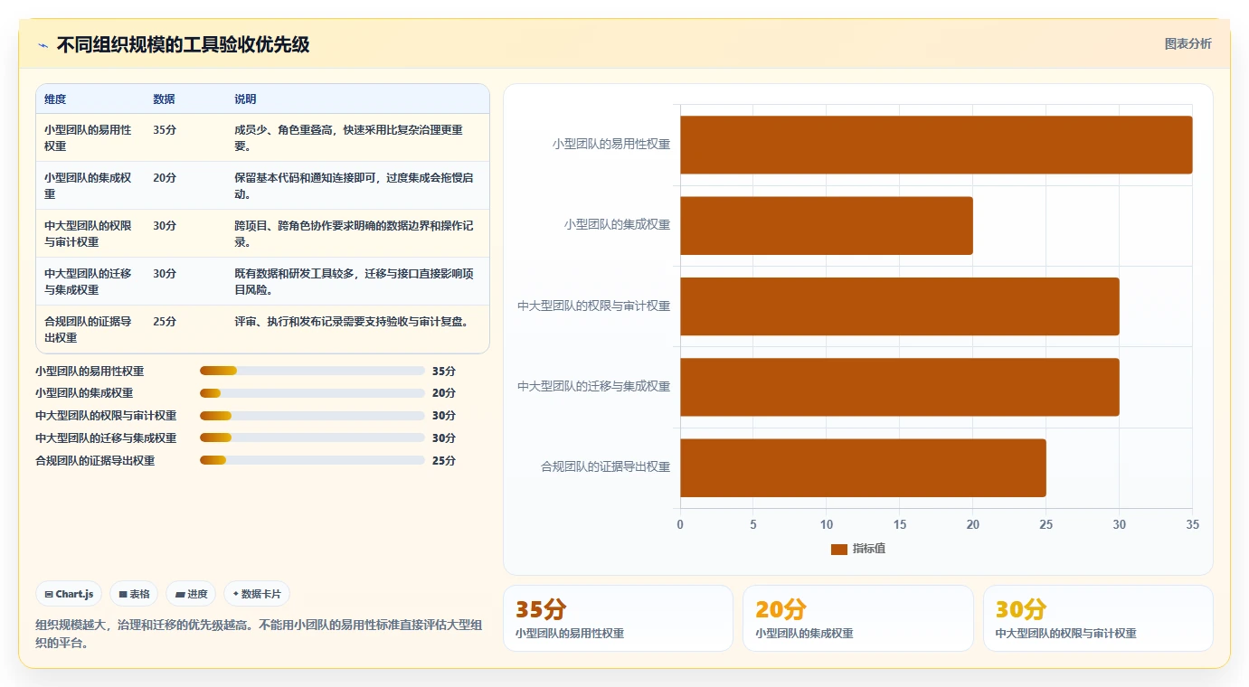Click the 35分 value in the table

click(165, 130)
